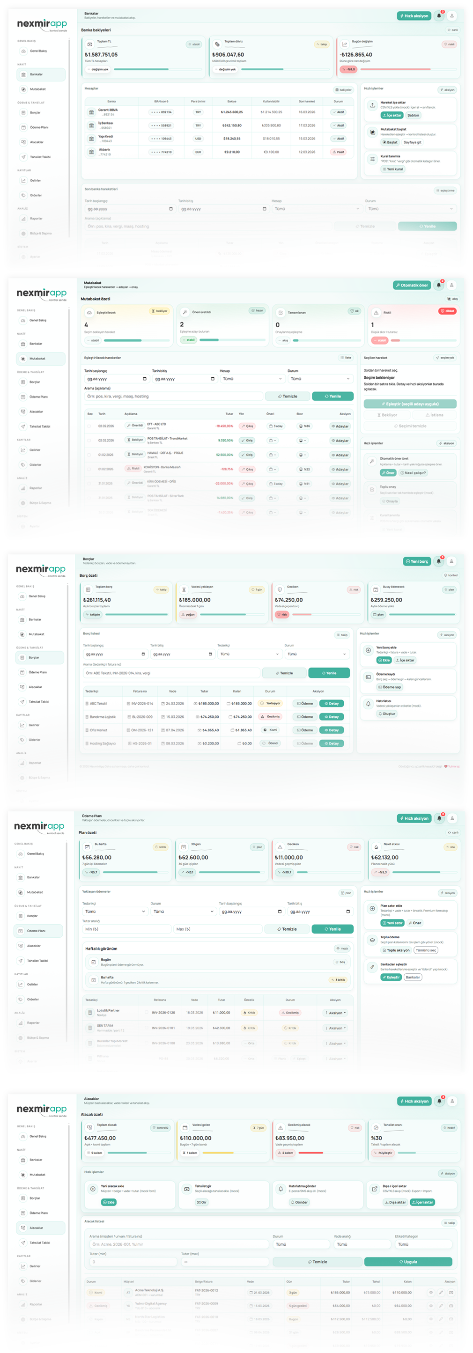Open the Vade aralığı dropdown on Alacaklar screen
The height and width of the screenshot is (1353, 473).
[x=362, y=1244]
